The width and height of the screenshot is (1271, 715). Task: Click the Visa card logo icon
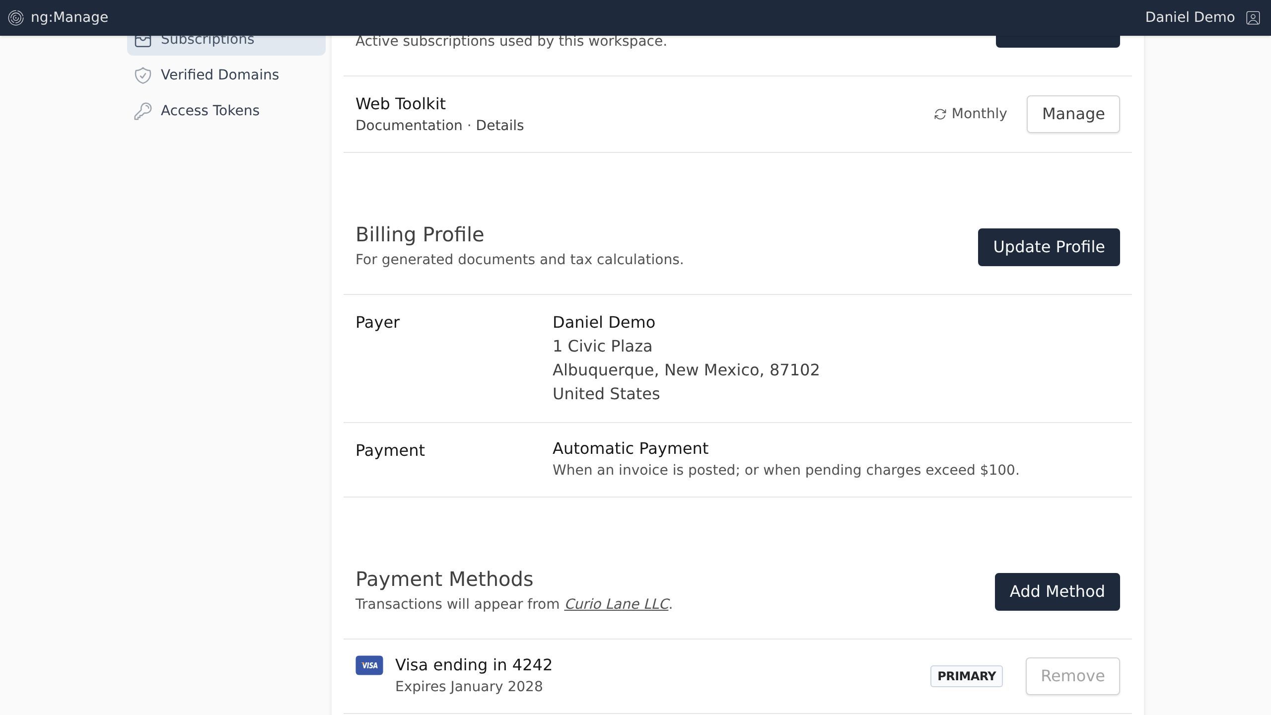tap(369, 665)
